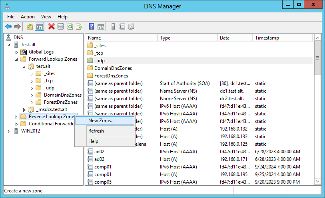Click the green Refresh toolbar icon
The image size is (325, 198).
tap(70, 27)
